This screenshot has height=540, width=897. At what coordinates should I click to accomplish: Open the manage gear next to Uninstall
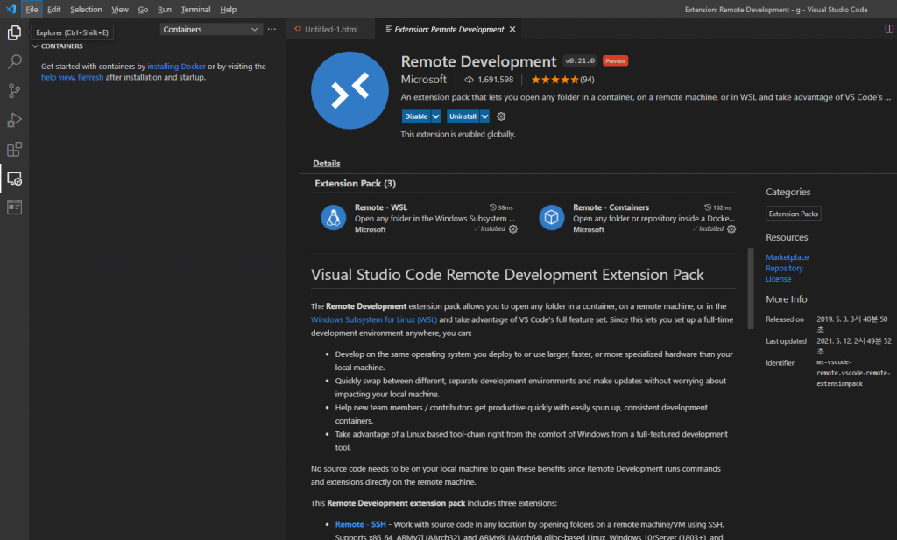[x=501, y=116]
